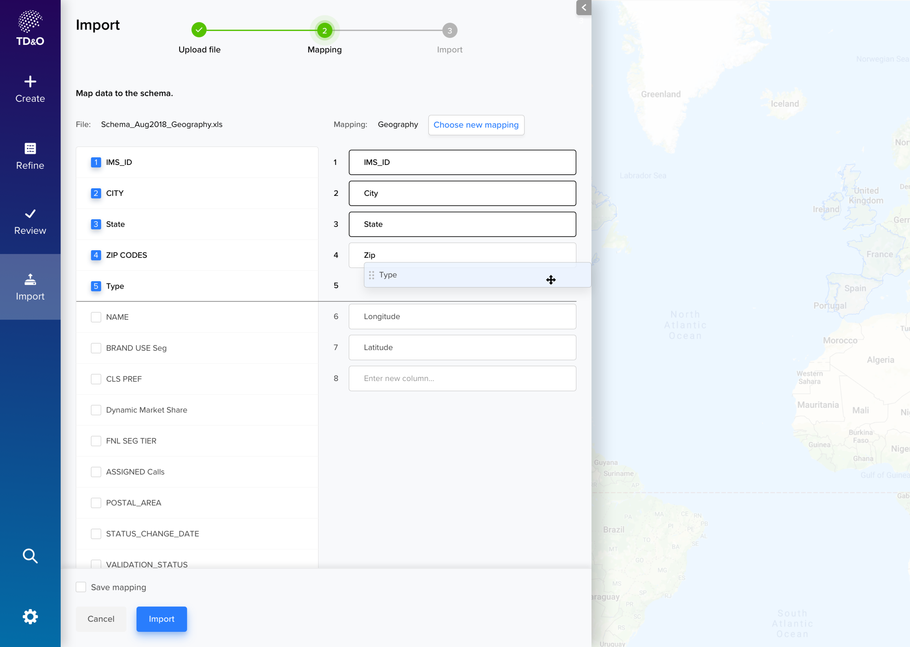The height and width of the screenshot is (647, 910).
Task: Click Choose new mapping button
Action: 476,125
